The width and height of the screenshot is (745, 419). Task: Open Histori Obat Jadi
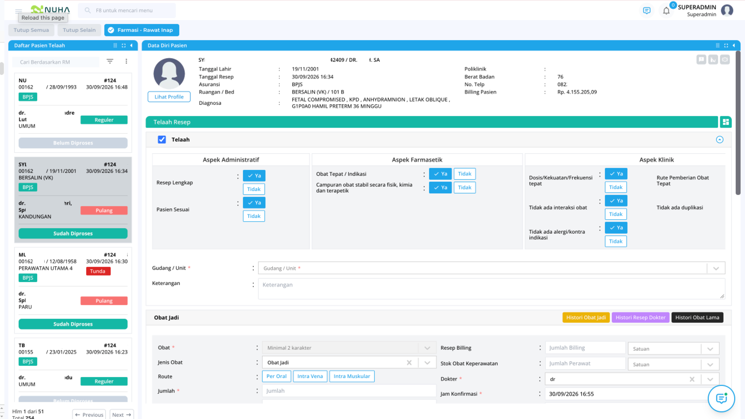[586, 318]
